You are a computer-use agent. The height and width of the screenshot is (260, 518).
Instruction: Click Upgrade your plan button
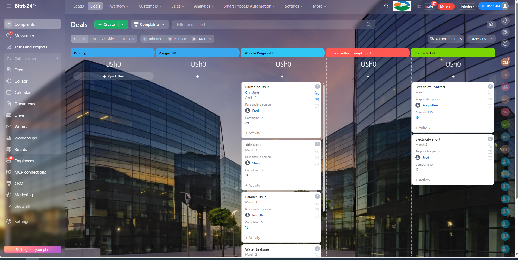(x=33, y=249)
